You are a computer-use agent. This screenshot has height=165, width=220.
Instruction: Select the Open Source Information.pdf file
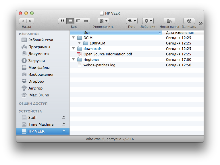coord(108,54)
